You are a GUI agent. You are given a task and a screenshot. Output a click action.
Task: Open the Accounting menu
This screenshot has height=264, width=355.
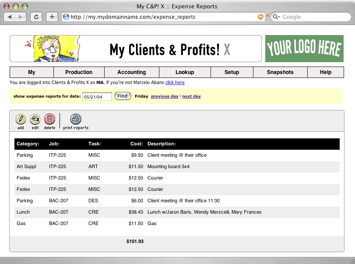(x=131, y=72)
